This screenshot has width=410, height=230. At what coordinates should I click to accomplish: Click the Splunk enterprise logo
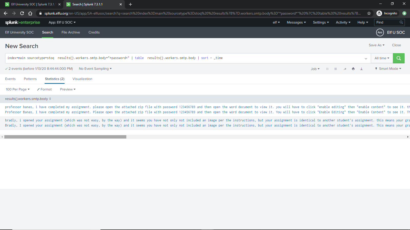(23, 22)
